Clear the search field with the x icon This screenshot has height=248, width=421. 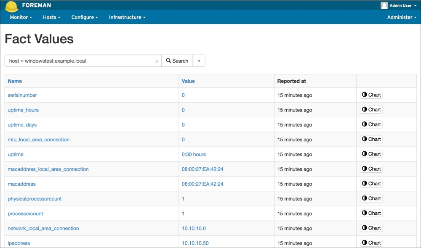click(157, 61)
